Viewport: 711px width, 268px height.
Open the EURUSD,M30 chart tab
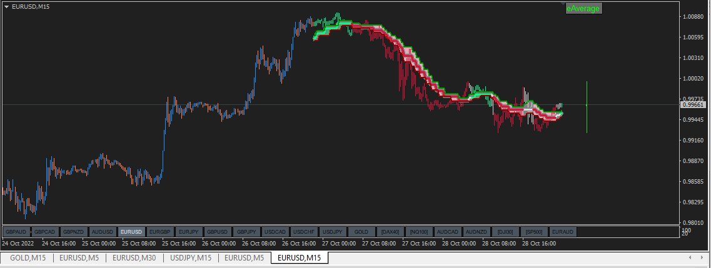(x=134, y=258)
